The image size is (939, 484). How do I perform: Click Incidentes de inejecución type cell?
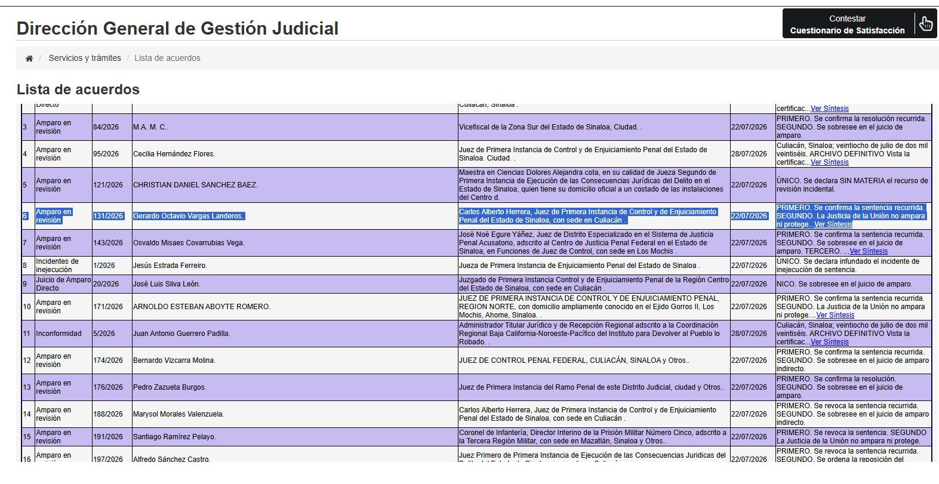click(x=63, y=266)
